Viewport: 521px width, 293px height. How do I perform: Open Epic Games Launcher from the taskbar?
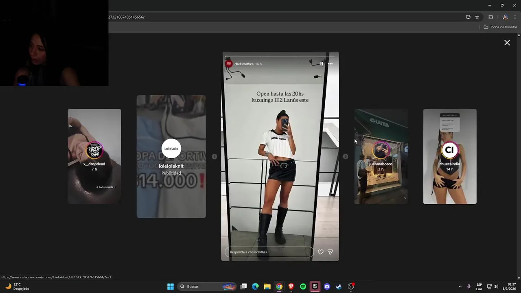[315, 286]
